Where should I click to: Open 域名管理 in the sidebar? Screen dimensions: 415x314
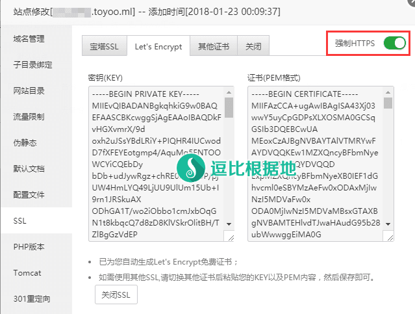click(x=29, y=39)
